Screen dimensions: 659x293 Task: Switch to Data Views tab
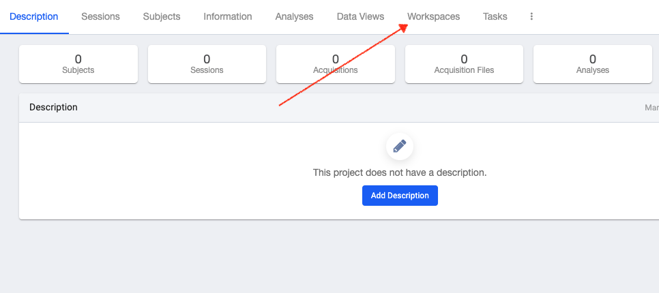[360, 16]
